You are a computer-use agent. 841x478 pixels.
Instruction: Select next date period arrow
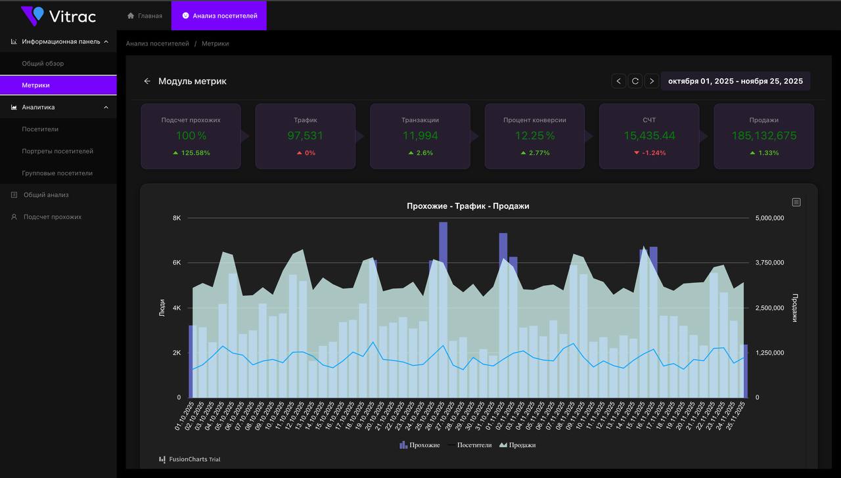tap(652, 81)
